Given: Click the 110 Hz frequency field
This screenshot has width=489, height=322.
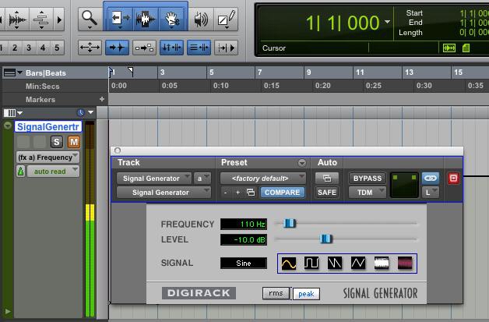Looking at the screenshot, I should [x=244, y=224].
